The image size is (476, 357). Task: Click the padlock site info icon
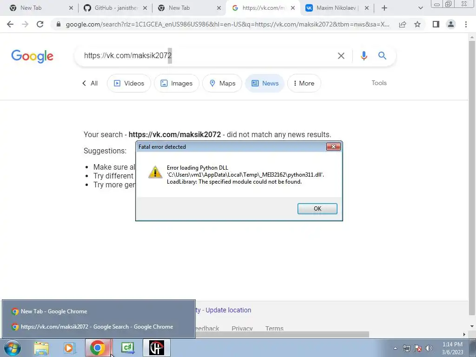tap(59, 24)
